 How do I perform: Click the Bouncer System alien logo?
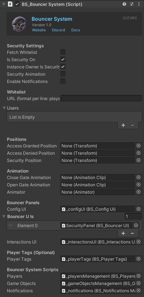pyautogui.click(x=19, y=24)
